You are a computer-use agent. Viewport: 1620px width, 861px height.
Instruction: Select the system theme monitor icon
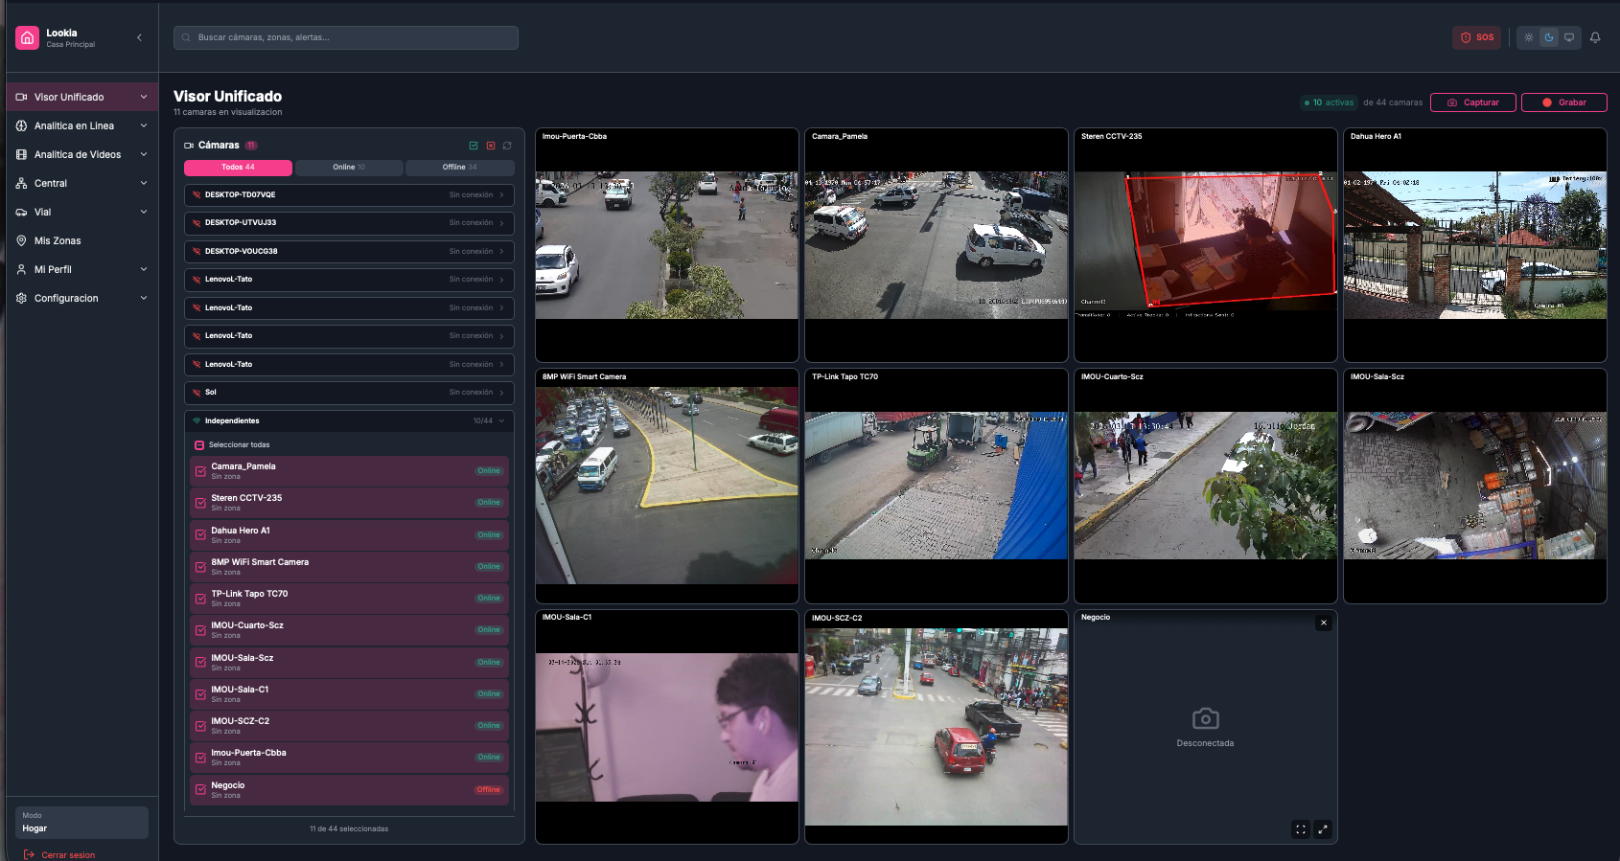point(1569,37)
